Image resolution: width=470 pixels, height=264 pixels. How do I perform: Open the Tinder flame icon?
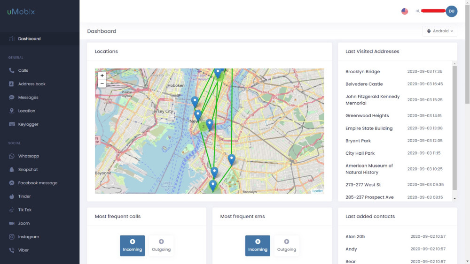pyautogui.click(x=12, y=196)
